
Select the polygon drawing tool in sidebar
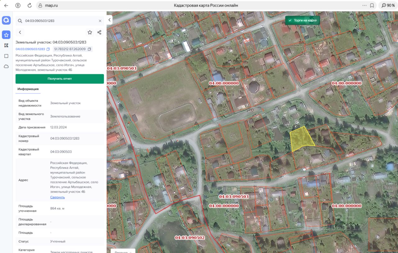6,45
